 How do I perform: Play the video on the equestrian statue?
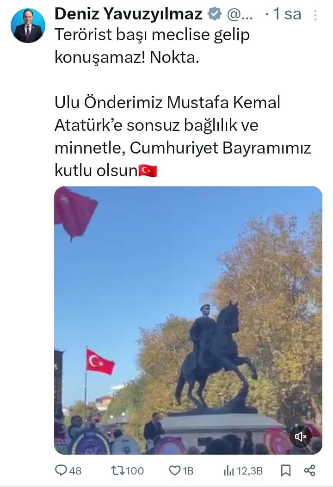click(188, 320)
